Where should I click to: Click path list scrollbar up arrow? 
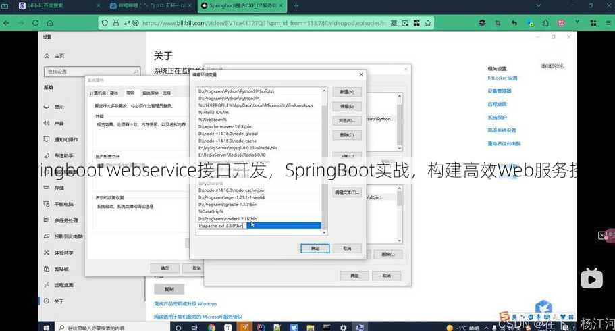(324, 91)
